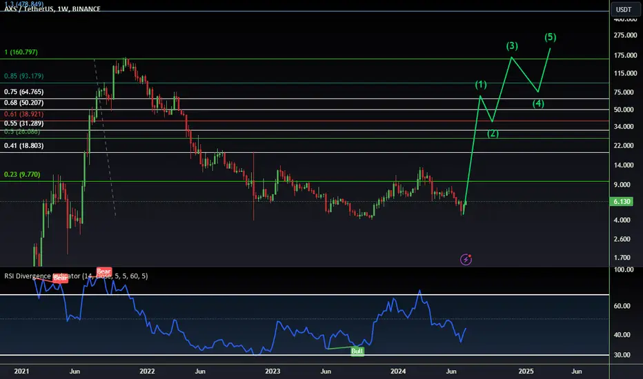Click the current price label 6.130
This screenshot has width=643, height=379.
622,202
